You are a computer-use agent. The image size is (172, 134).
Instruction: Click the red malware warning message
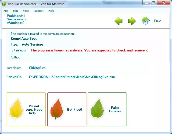click(x=89, y=50)
